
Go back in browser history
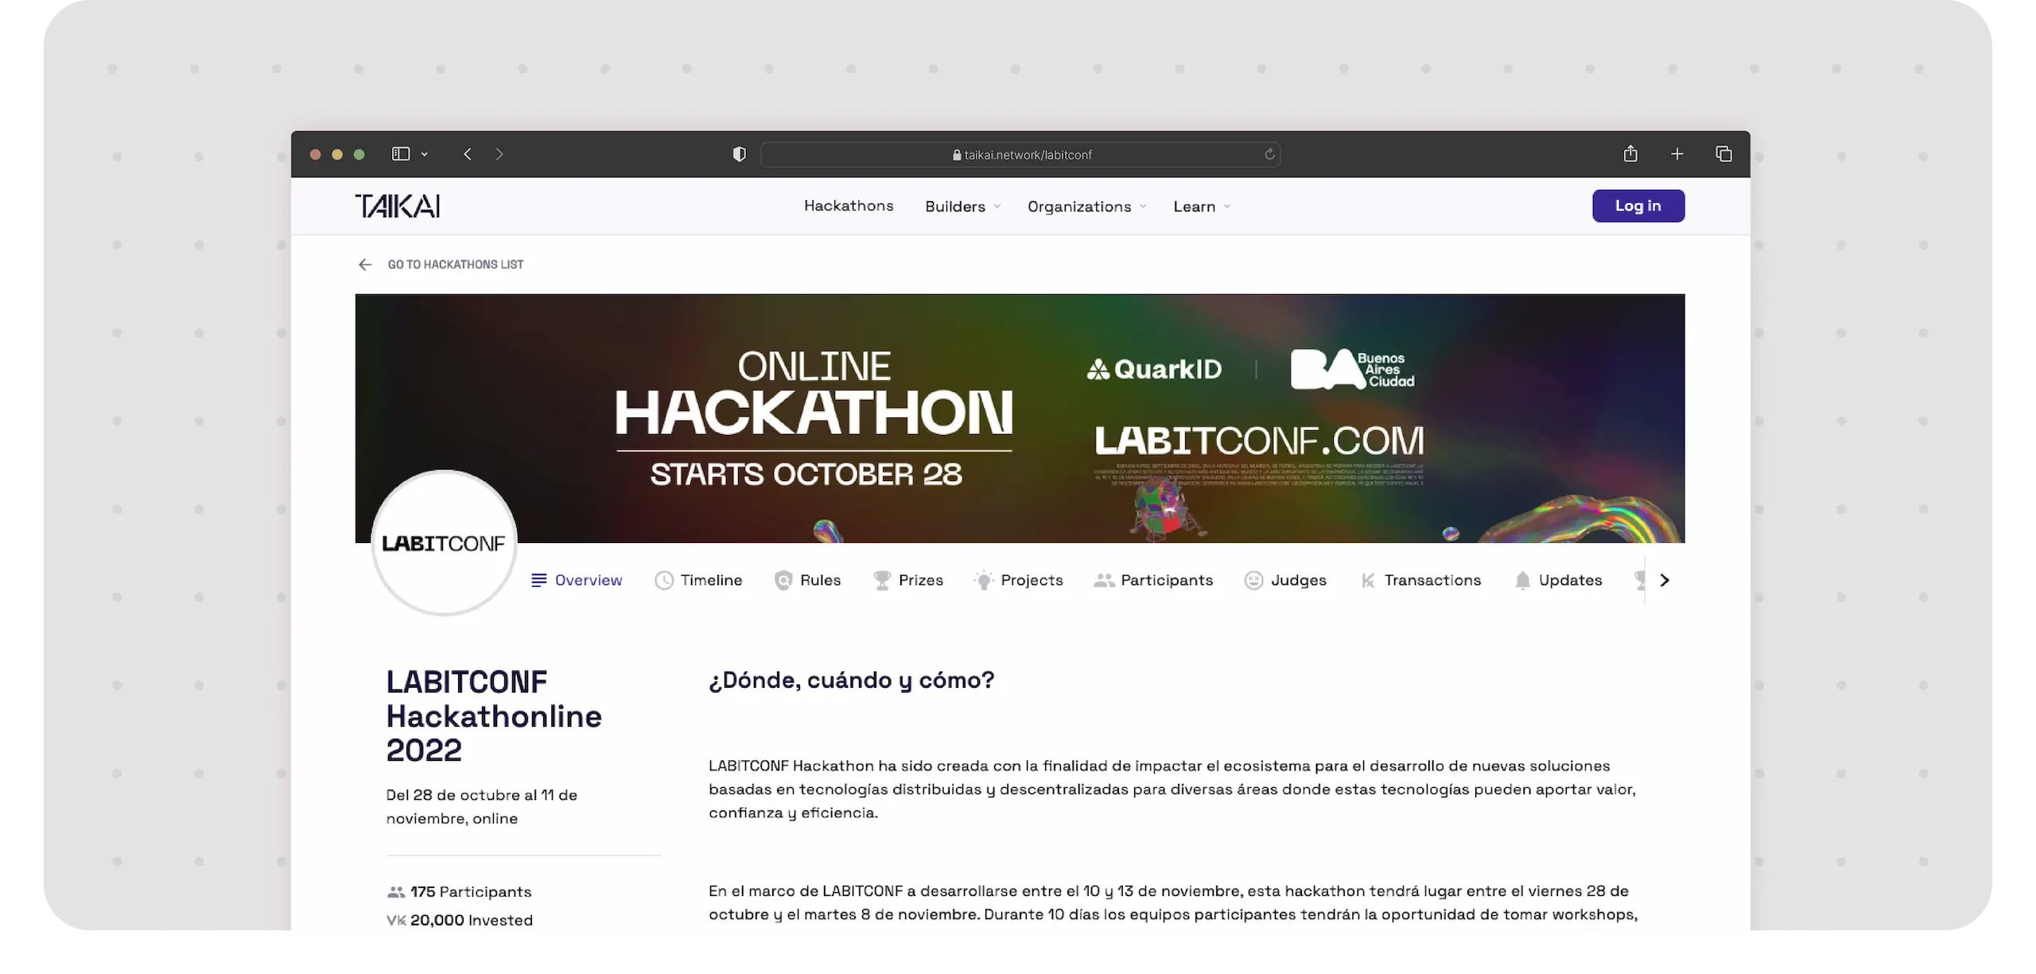[x=468, y=154]
